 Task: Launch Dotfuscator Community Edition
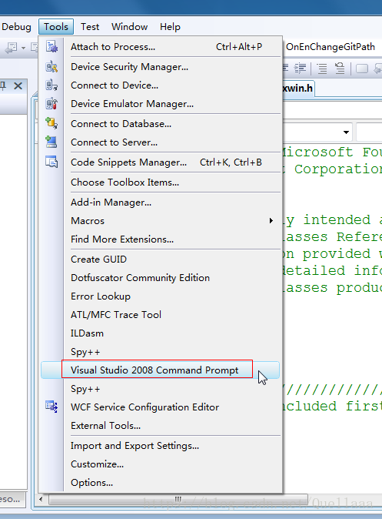pos(161,277)
